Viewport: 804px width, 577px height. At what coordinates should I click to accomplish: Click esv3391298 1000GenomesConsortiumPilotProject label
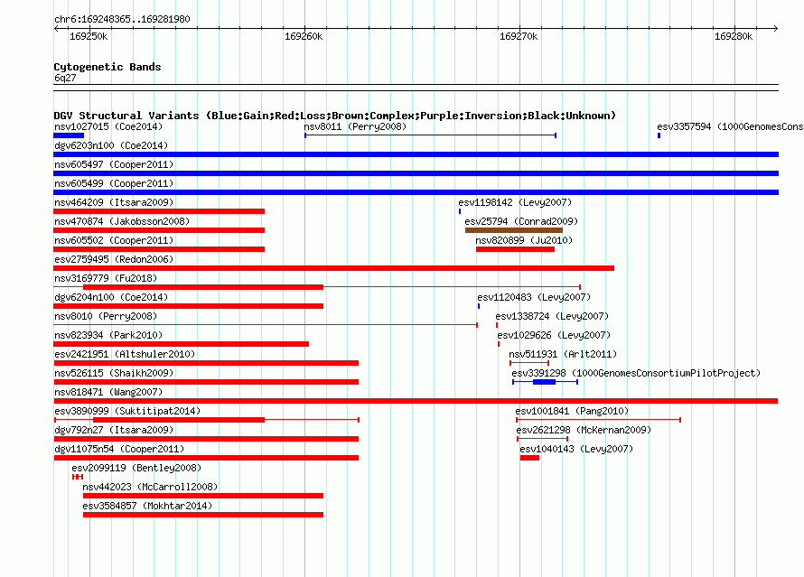pyautogui.click(x=636, y=373)
